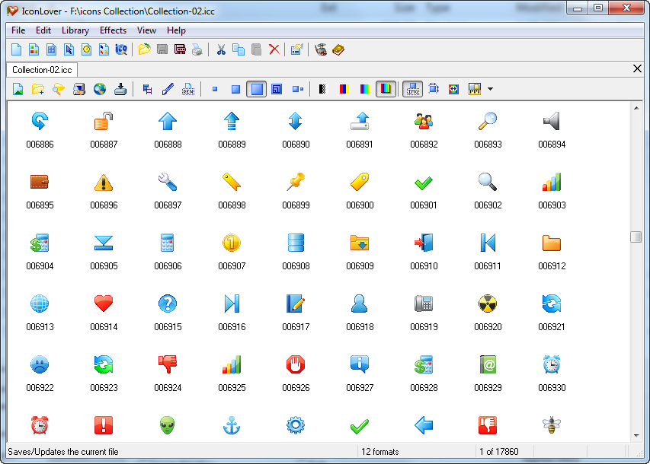Click the blank New document icon
The height and width of the screenshot is (464, 650).
tap(16, 49)
